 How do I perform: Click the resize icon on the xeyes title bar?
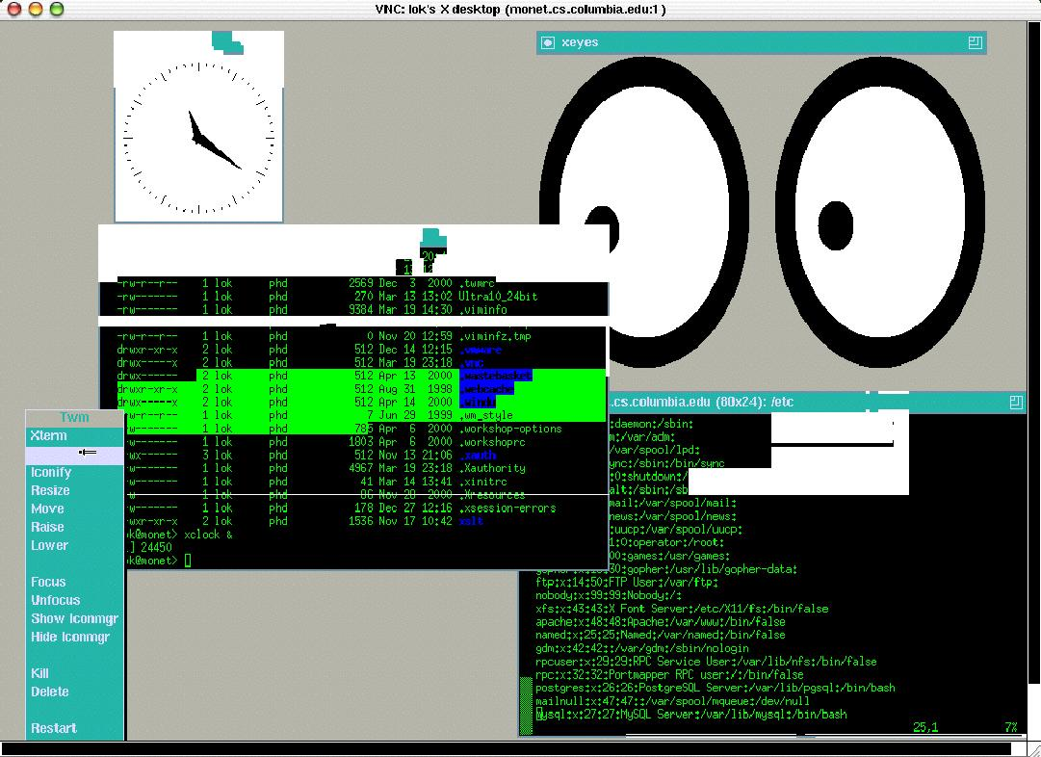[x=974, y=42]
